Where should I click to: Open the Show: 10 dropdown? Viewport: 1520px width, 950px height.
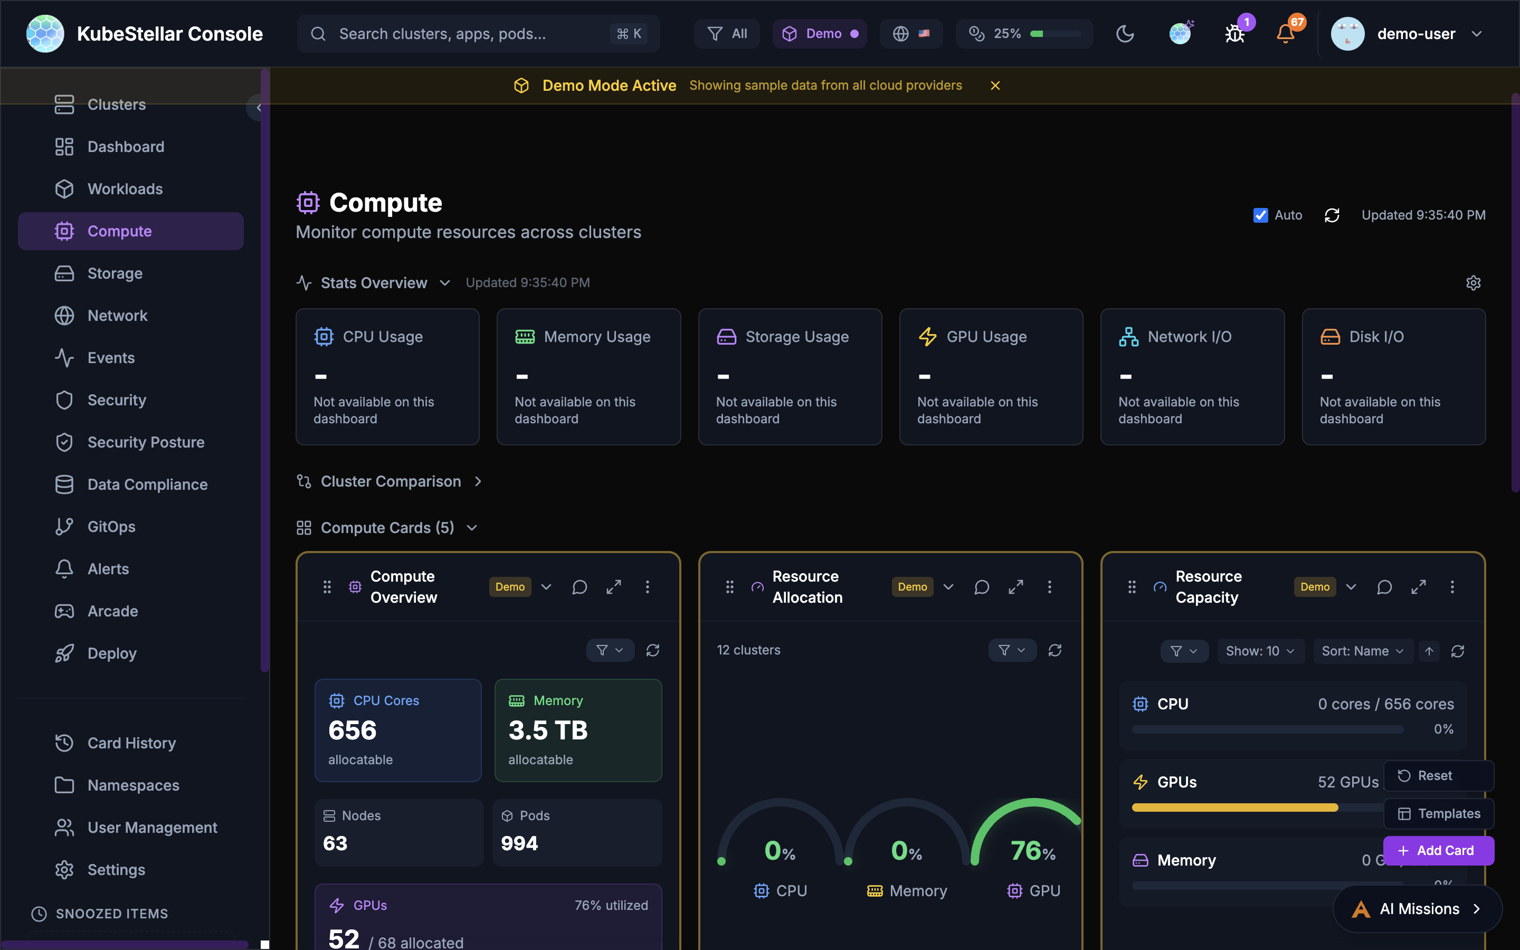point(1260,651)
